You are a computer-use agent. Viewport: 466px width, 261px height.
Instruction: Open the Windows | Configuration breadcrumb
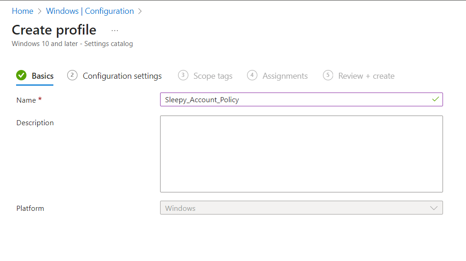(x=90, y=11)
